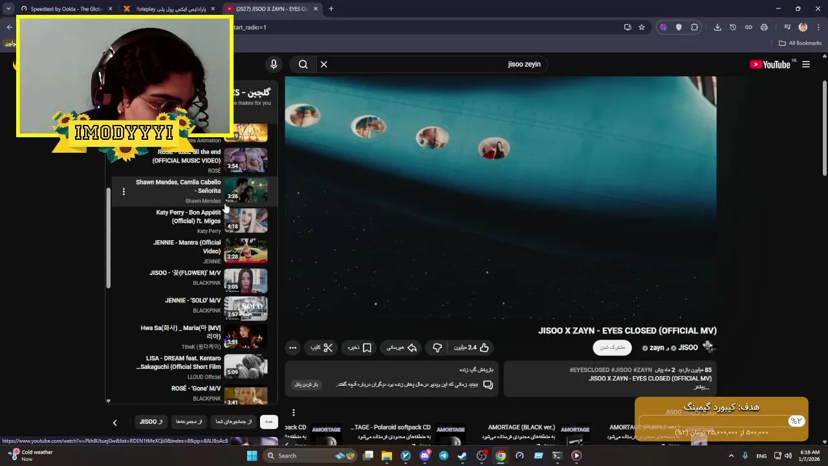828x466 pixels.
Task: Click the playlist panel scrollbar
Action: [109, 238]
